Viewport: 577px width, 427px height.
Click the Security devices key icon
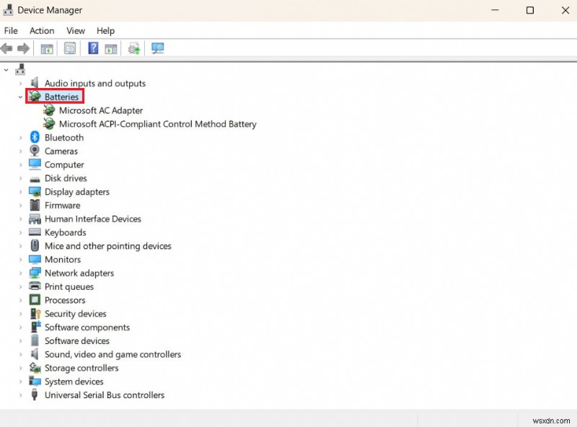pyautogui.click(x=35, y=314)
